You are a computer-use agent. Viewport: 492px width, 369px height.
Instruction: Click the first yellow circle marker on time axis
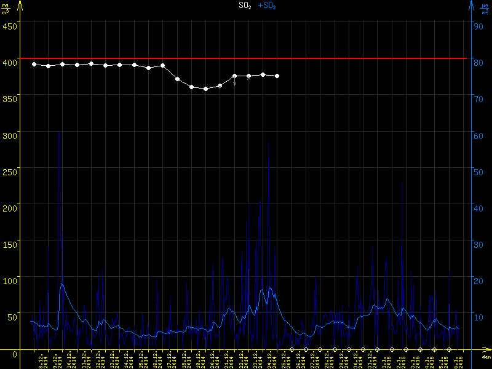(x=292, y=349)
